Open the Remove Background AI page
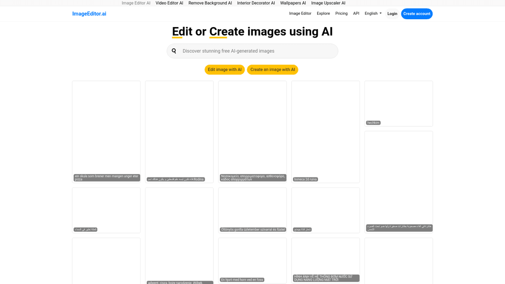This screenshot has height=284, width=505. tap(210, 3)
